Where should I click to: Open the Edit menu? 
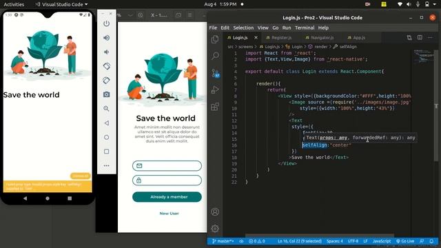225,28
